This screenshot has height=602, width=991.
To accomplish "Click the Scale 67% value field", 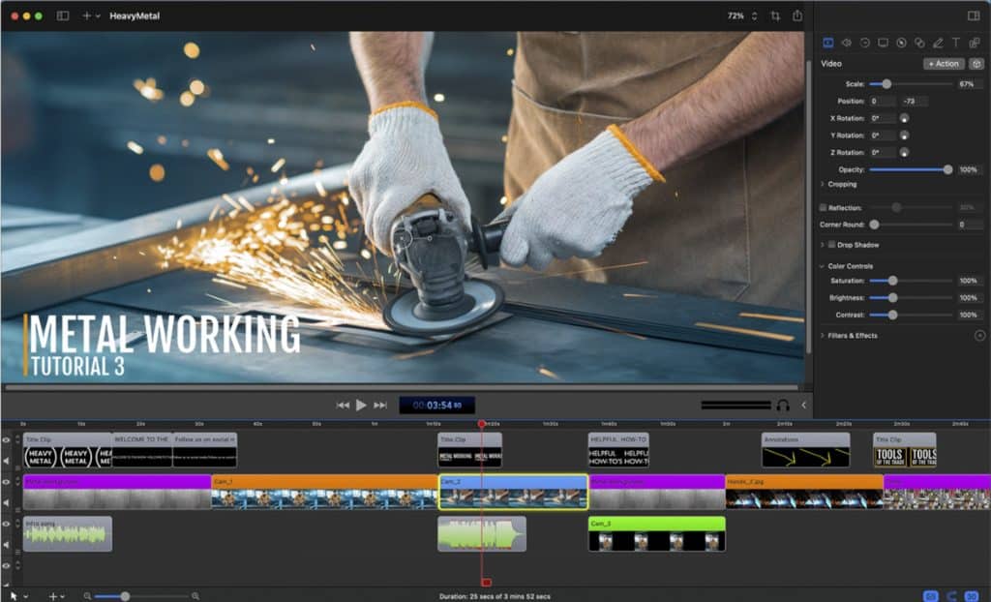I will coord(970,84).
